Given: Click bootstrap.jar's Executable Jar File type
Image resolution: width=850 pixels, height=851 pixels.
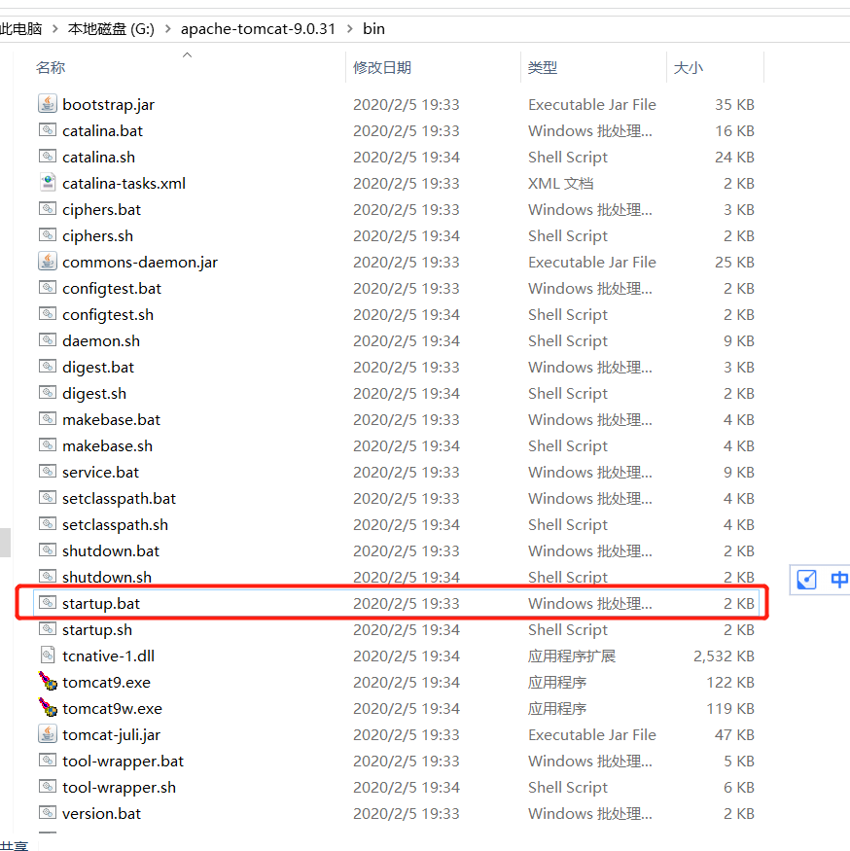Looking at the screenshot, I should pos(592,104).
